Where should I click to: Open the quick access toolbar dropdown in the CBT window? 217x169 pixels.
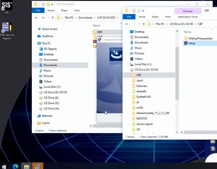point(143,11)
